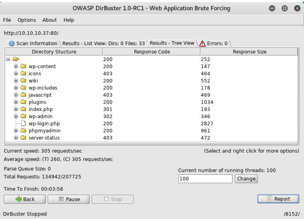Click the thread count input field
The height and width of the screenshot is (219, 304).
(x=205, y=179)
